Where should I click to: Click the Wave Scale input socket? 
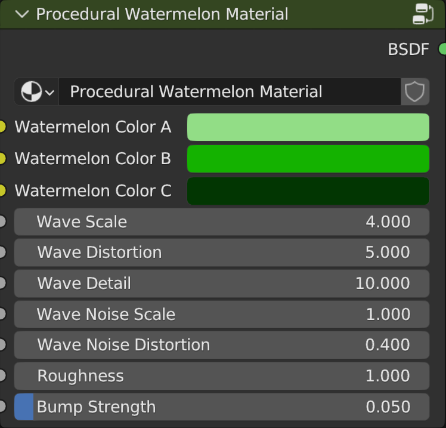2,222
